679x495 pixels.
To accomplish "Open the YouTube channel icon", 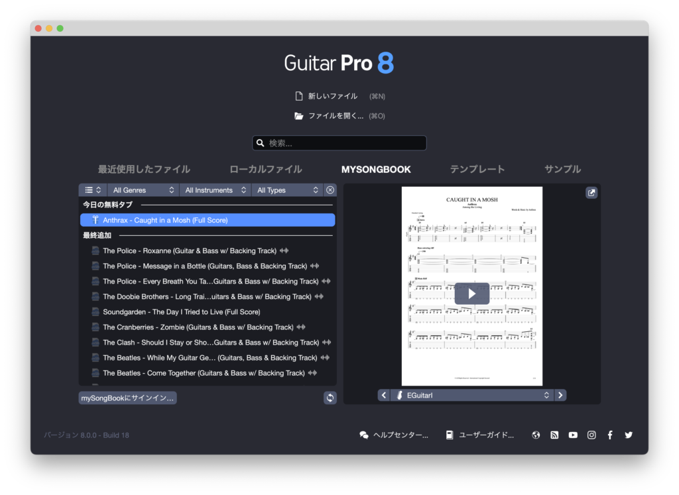I will [x=573, y=435].
